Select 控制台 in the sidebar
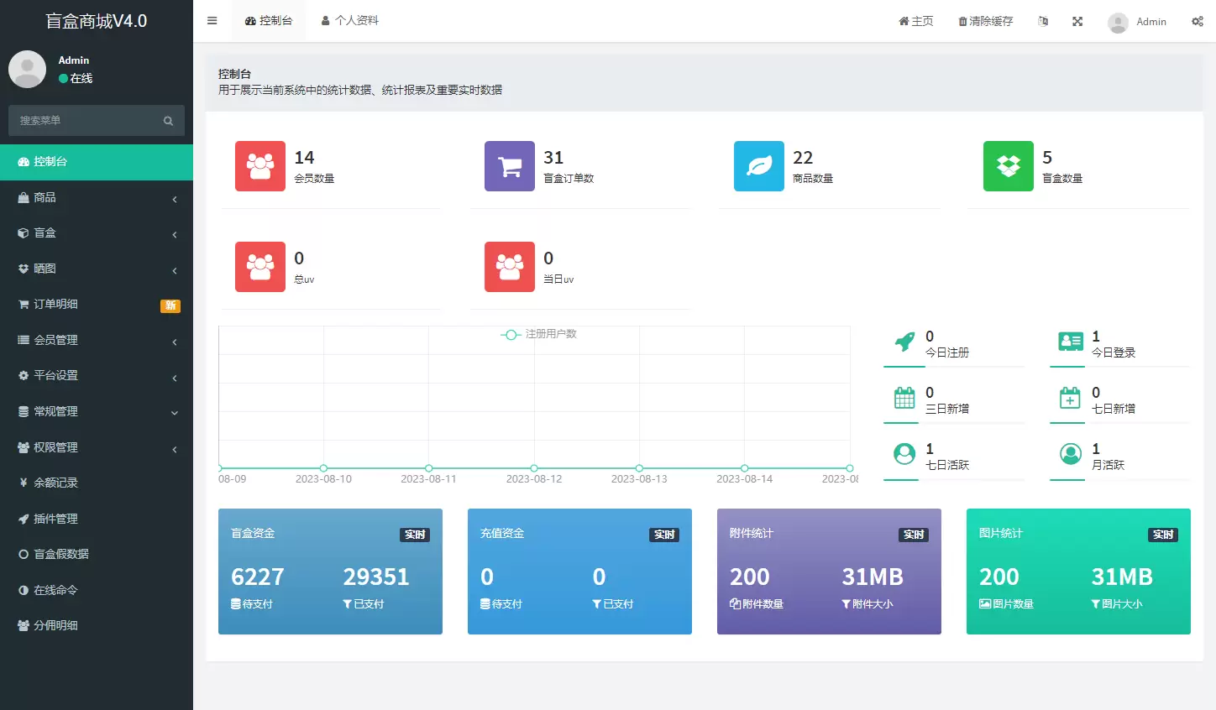Screen dimensions: 1216x710 (x=97, y=162)
